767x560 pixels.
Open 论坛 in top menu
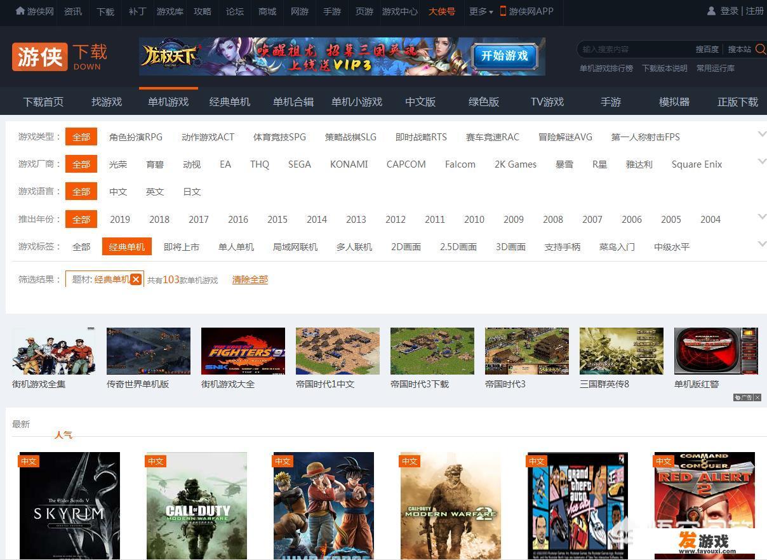click(235, 11)
